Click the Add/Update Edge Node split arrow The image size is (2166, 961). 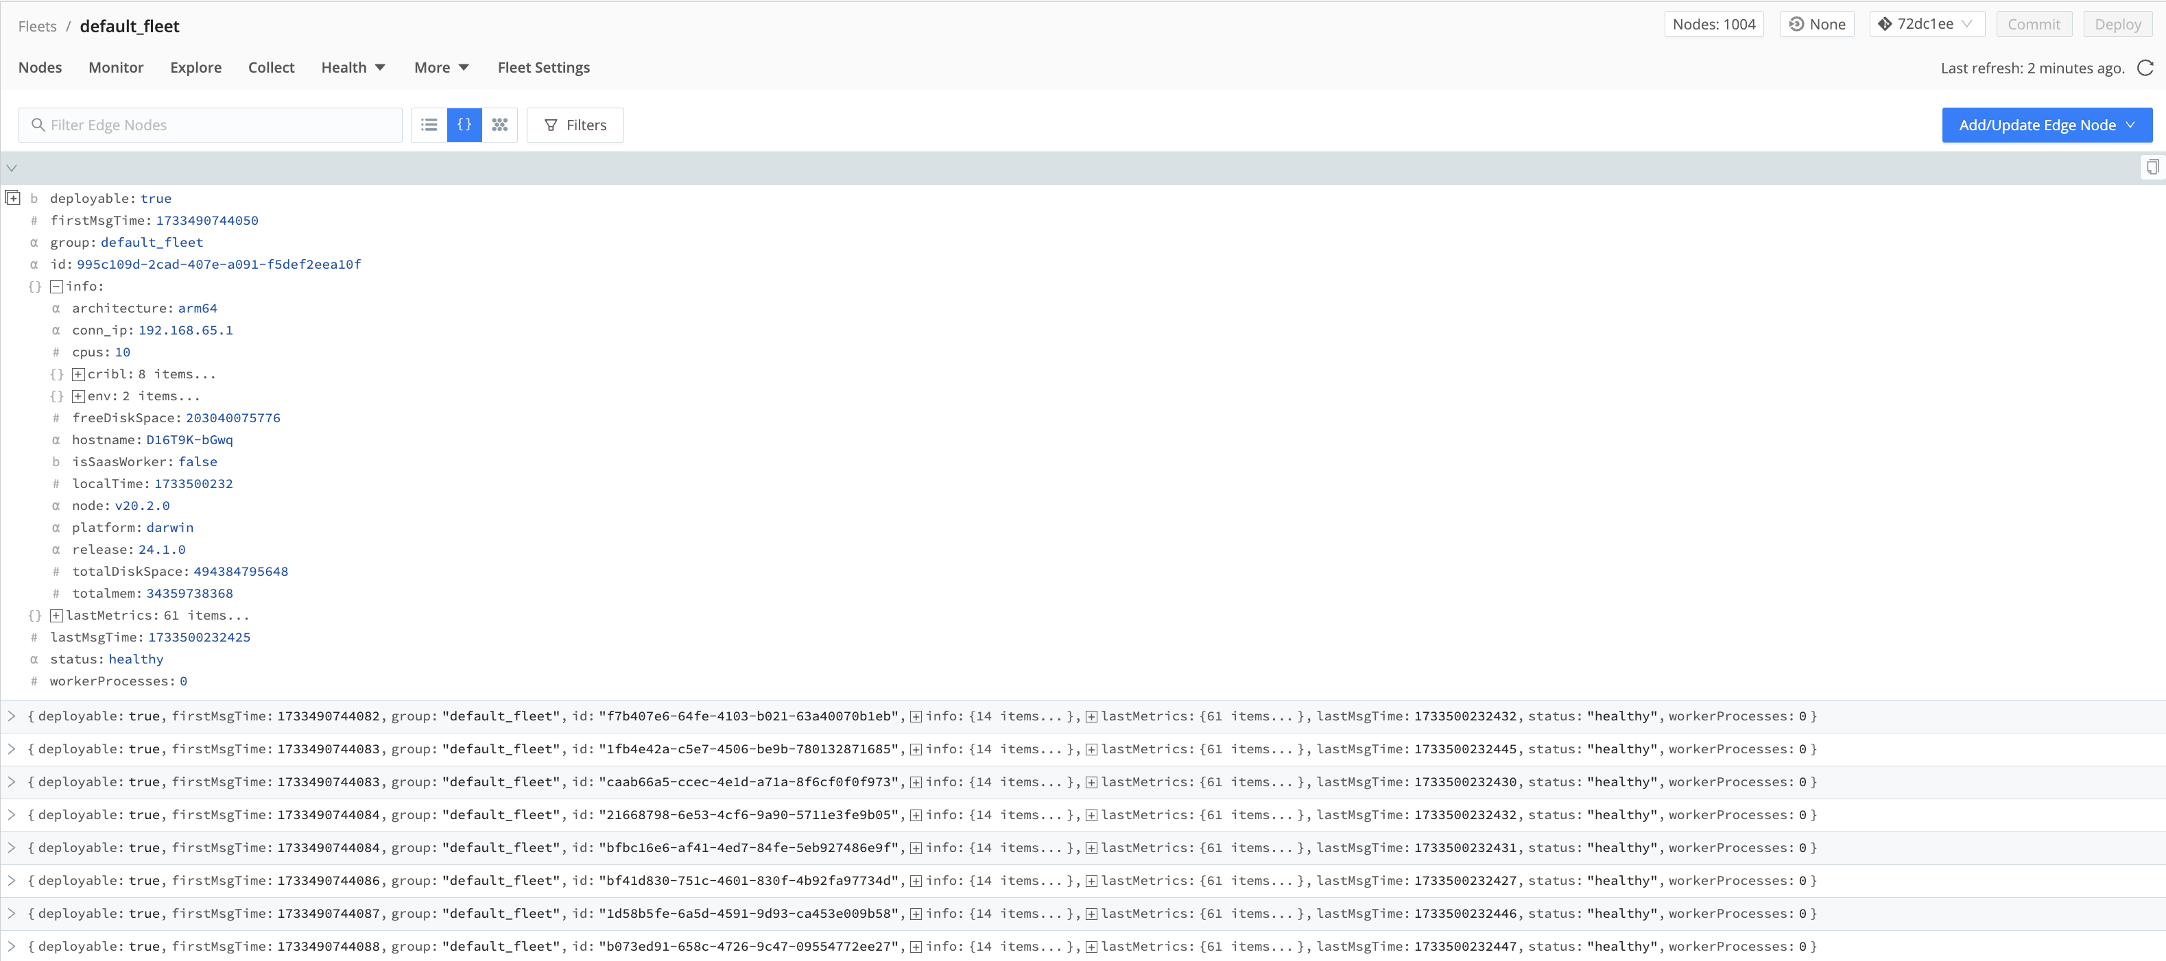tap(2132, 124)
